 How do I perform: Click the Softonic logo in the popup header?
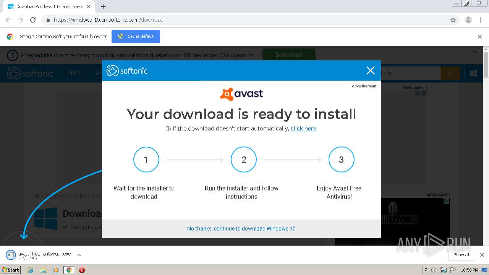point(127,71)
